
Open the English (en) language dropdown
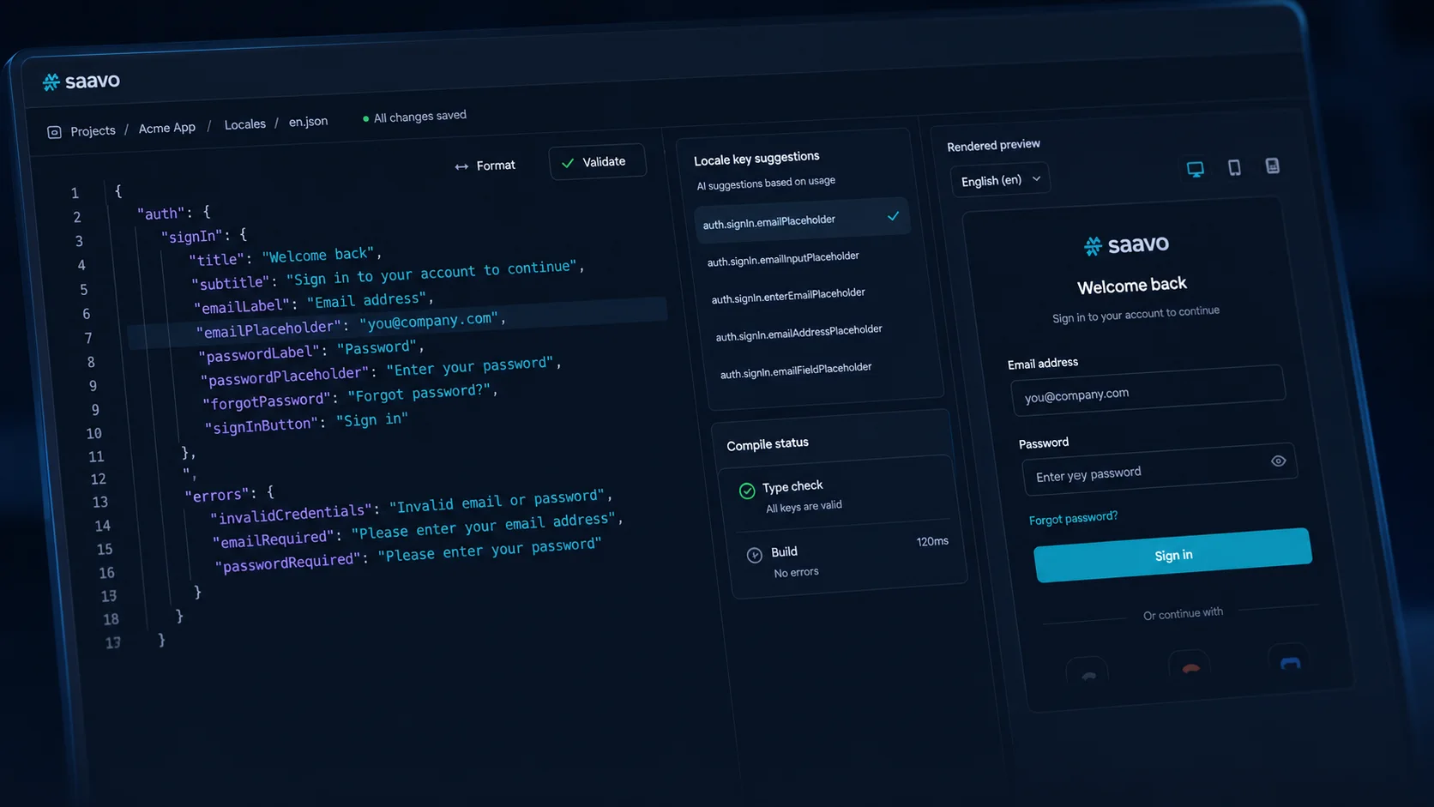point(1000,180)
